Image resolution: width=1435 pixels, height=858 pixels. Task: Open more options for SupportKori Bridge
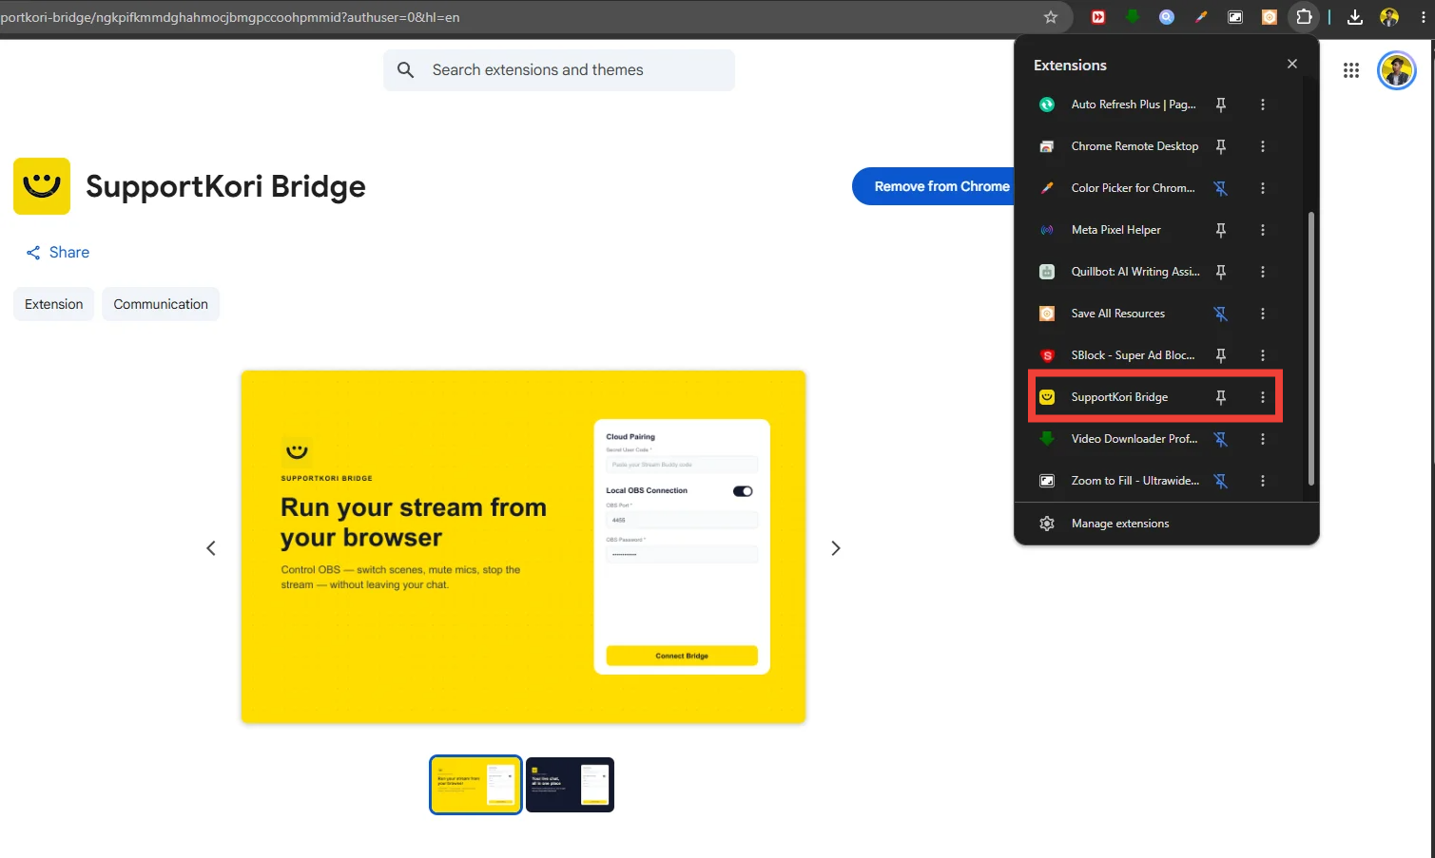pos(1263,397)
